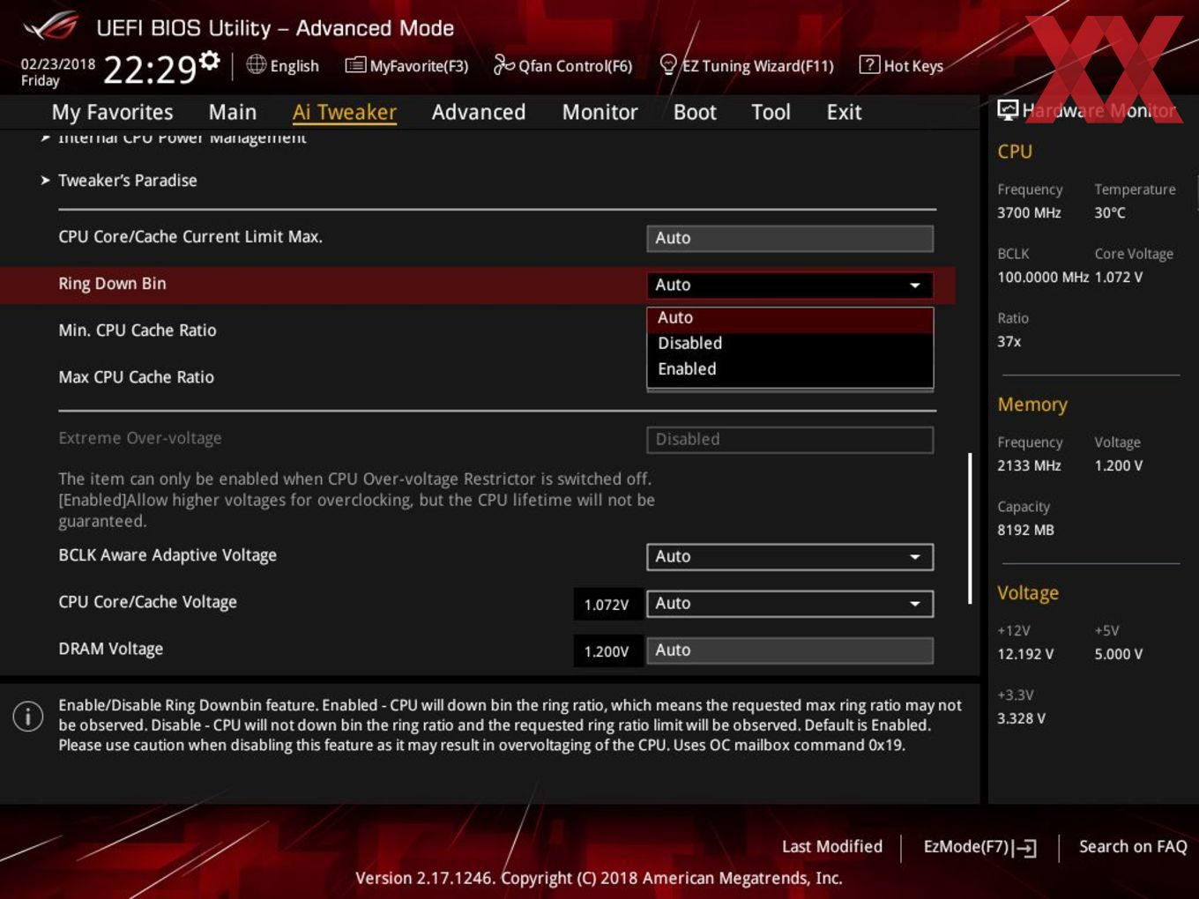The width and height of the screenshot is (1199, 899).
Task: Click the memory capacity 8192 MB value
Action: coord(1025,530)
